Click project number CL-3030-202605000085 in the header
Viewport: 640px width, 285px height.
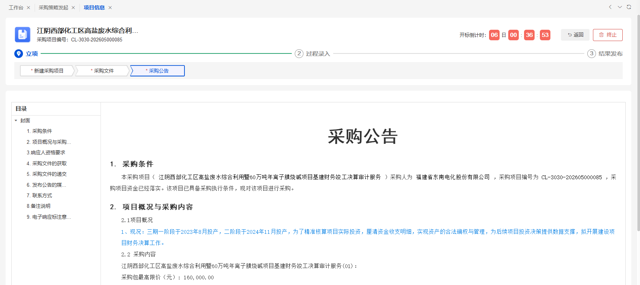click(x=97, y=40)
